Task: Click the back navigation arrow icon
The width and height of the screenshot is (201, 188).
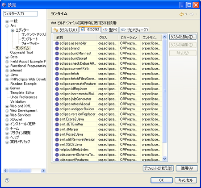Action: click(182, 14)
